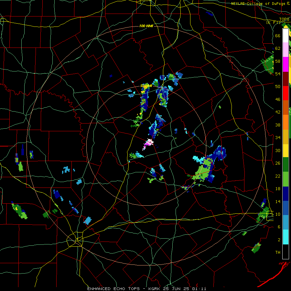Pick the bright red legend swatch
The width and height of the screenshot is (291, 291).
click(286, 93)
